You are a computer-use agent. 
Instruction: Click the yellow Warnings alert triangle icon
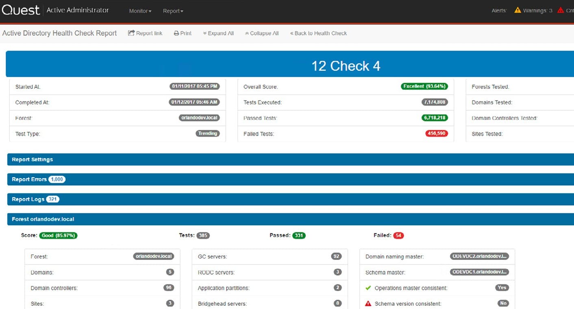tap(517, 10)
